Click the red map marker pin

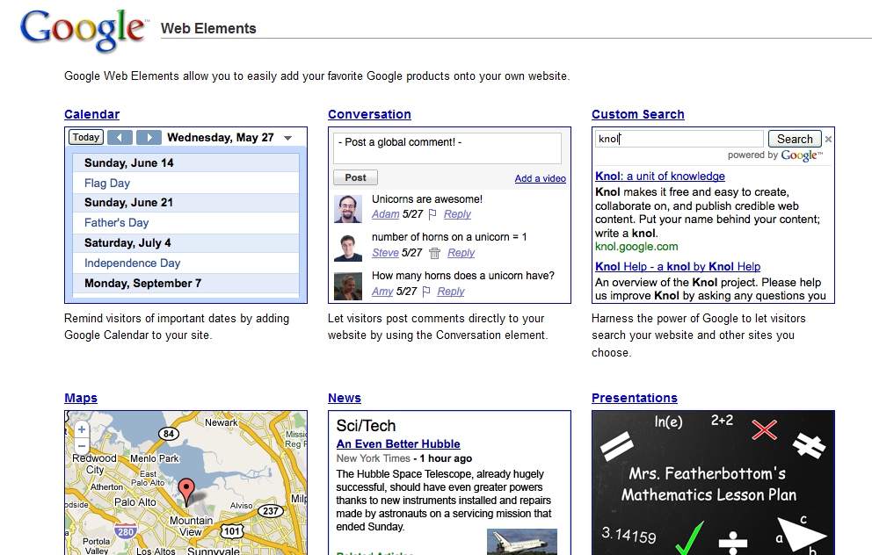(186, 491)
